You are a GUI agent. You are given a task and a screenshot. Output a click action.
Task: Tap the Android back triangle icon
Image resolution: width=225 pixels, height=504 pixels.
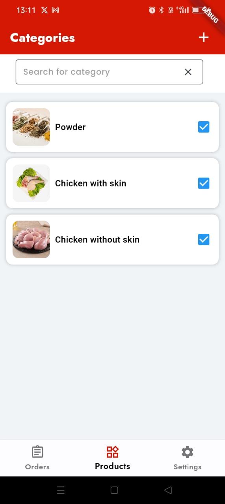tap(168, 490)
